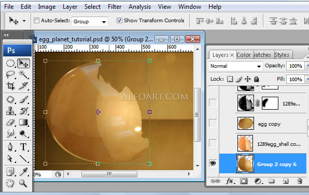Select the Move tool in toolbox
The image size is (309, 195).
coord(24,63)
